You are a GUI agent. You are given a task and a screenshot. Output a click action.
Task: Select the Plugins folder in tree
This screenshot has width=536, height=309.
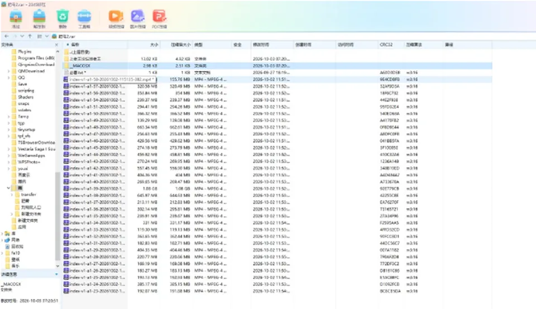pyautogui.click(x=25, y=51)
